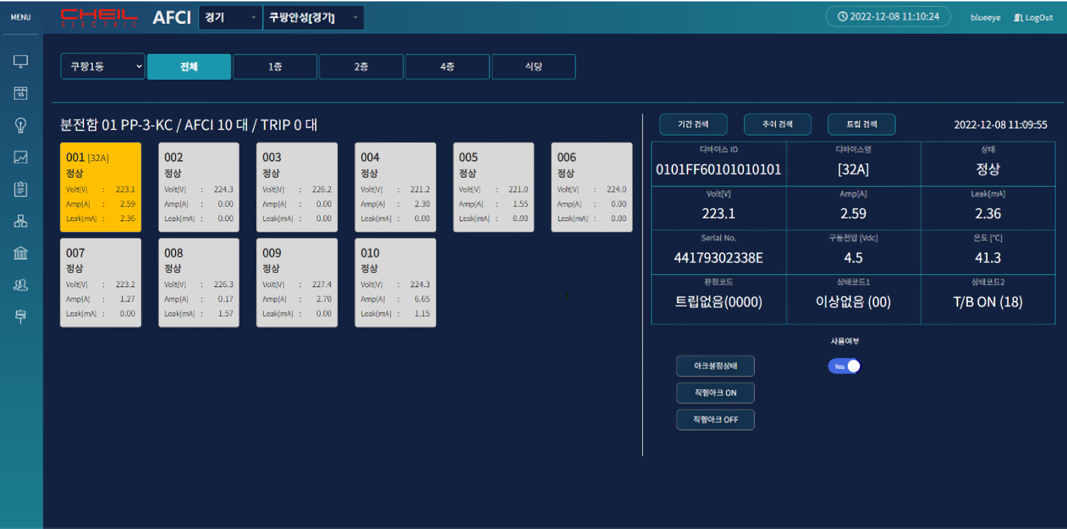Expand the 쿠팡1동 building dropdown
The height and width of the screenshot is (529, 1067).
click(102, 67)
